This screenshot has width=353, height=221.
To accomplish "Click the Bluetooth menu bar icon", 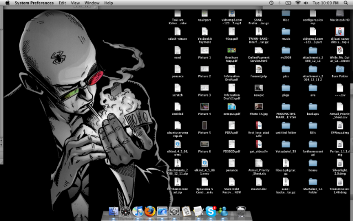I will coord(280,3).
